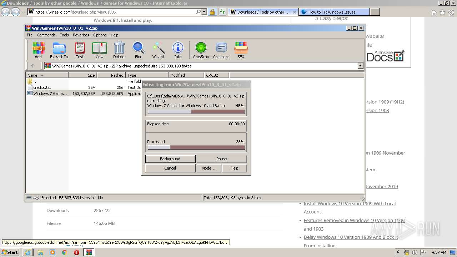Viewport: 457px width, 257px height.
Task: Click the Windows Start button
Action: tap(10, 252)
